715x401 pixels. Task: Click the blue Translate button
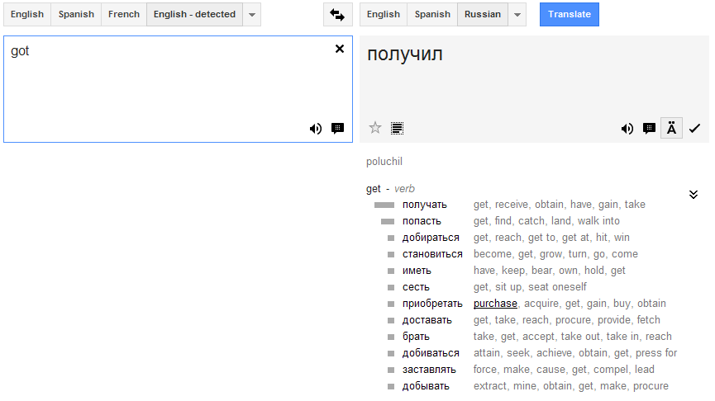tap(570, 15)
